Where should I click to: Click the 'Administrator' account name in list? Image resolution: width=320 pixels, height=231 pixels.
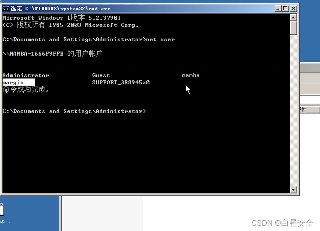(x=26, y=75)
